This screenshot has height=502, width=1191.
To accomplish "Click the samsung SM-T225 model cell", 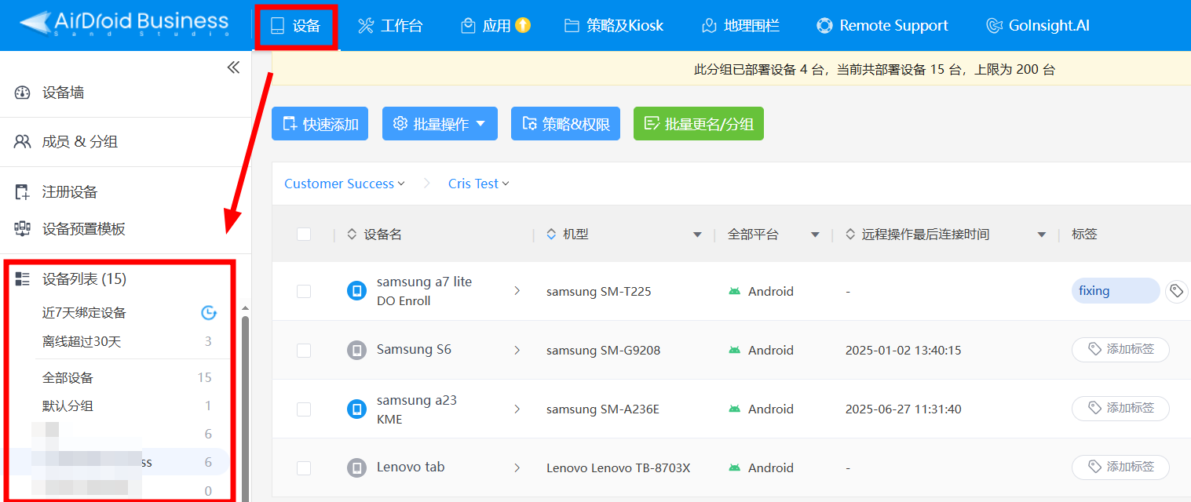I will coord(599,292).
